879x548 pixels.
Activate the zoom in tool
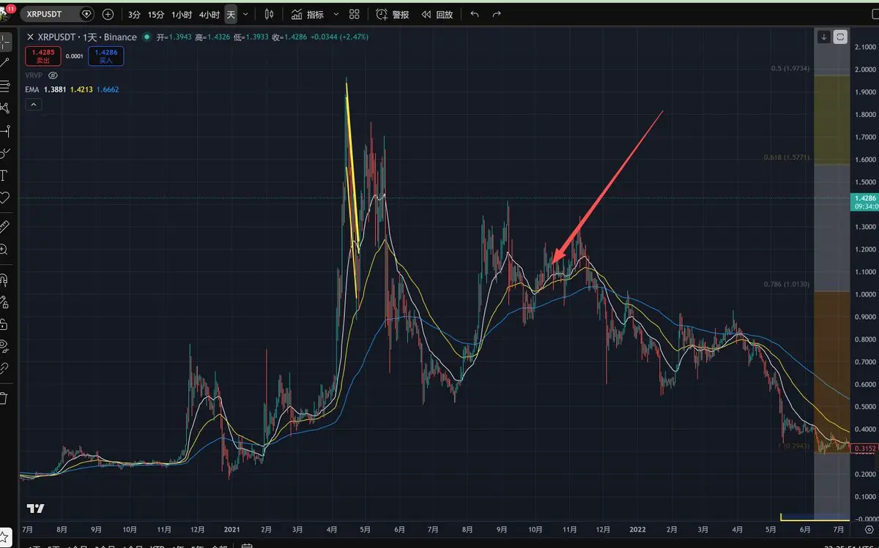tap(4, 249)
